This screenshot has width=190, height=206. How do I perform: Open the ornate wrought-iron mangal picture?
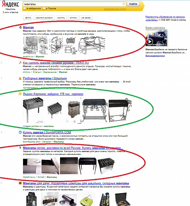tap(95, 110)
